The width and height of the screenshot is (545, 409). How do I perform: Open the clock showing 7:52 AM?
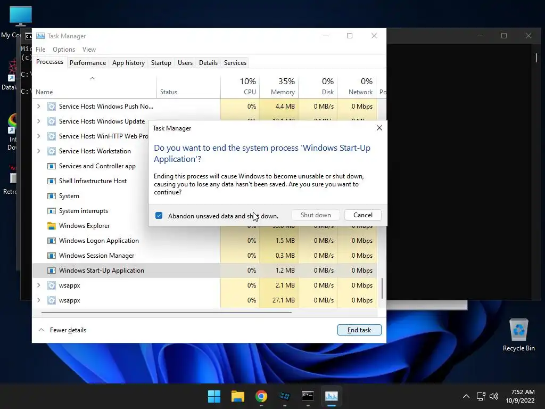(520, 396)
